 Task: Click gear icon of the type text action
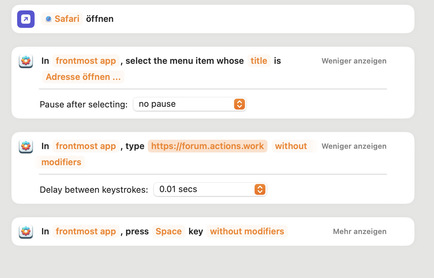pos(26,146)
